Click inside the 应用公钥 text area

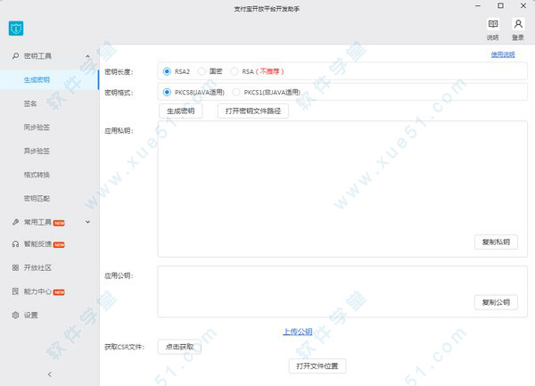pyautogui.click(x=342, y=292)
